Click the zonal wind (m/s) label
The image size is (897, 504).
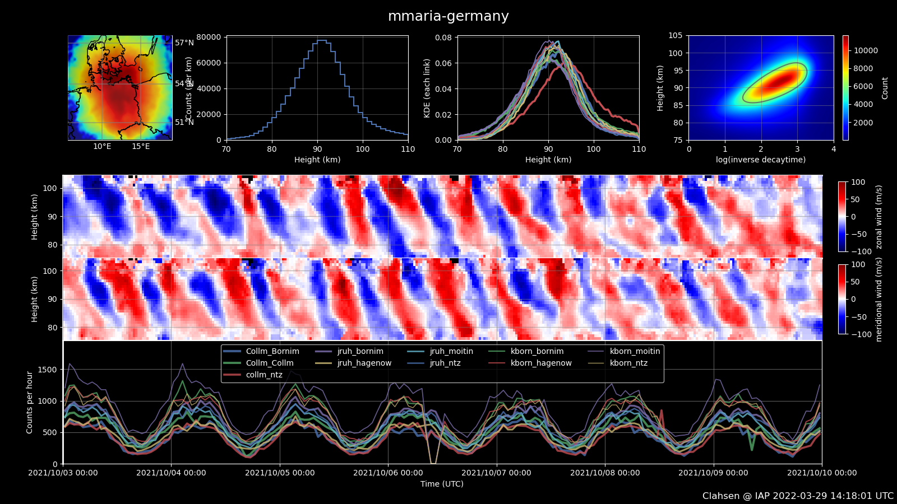pyautogui.click(x=878, y=217)
